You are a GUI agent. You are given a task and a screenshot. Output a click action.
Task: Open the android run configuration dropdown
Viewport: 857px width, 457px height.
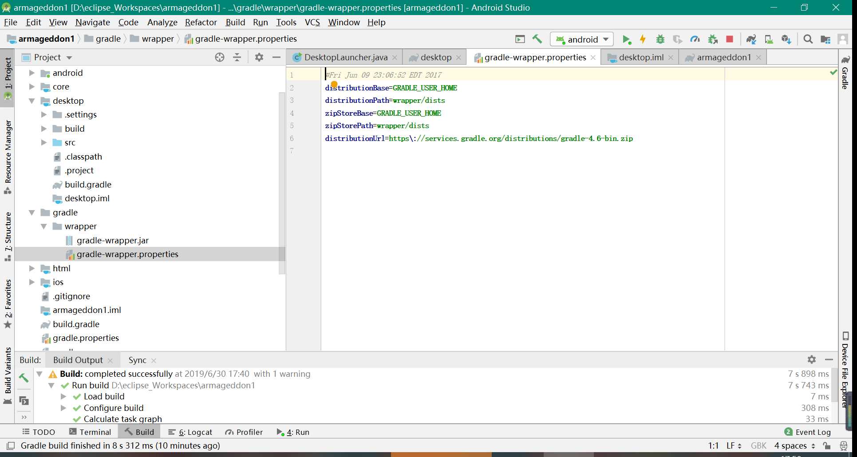coord(582,39)
